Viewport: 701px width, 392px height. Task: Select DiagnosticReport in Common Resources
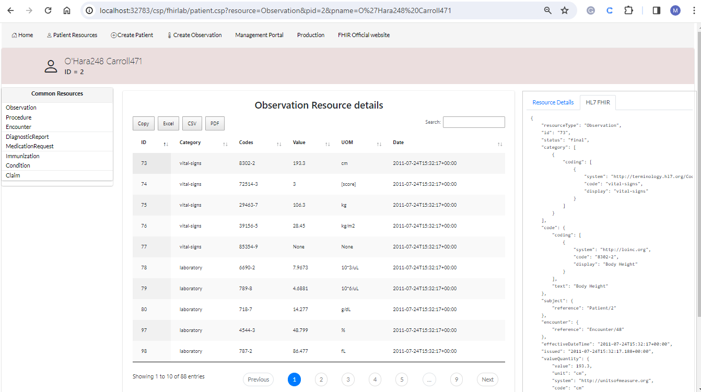coord(27,137)
